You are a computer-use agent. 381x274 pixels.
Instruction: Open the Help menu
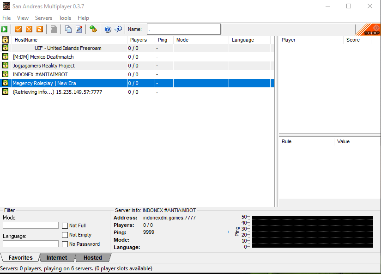83,18
